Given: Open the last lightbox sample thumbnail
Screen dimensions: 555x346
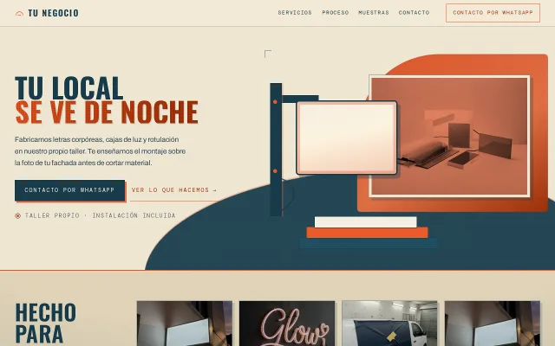Looking at the screenshot, I should [493, 324].
